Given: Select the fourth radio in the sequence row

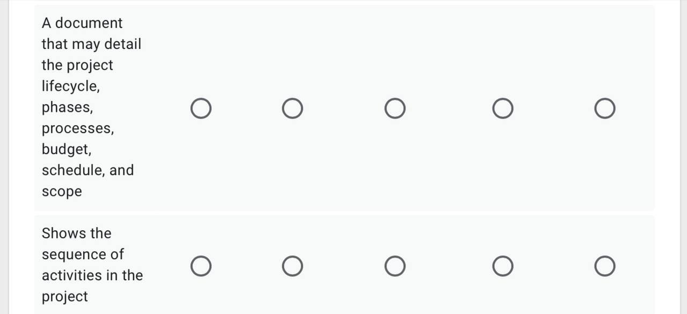Looking at the screenshot, I should pyautogui.click(x=502, y=265).
